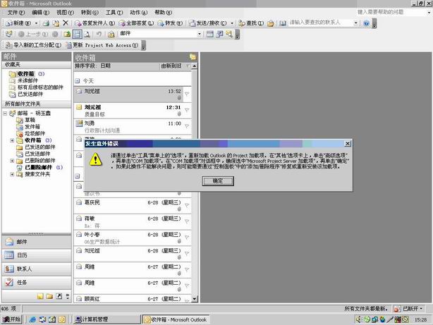Click message list scroll down arrow

click(195, 299)
